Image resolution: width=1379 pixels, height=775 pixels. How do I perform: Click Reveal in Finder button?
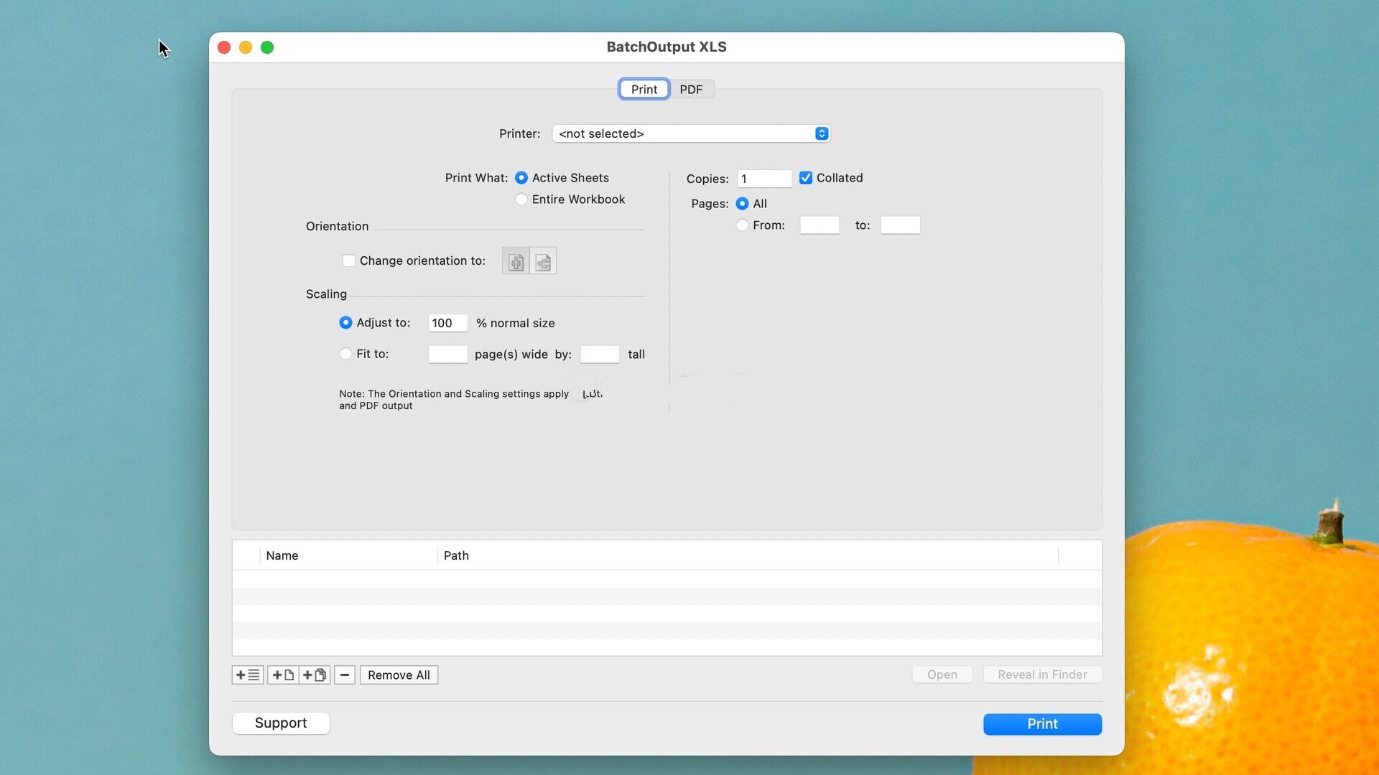(x=1042, y=675)
